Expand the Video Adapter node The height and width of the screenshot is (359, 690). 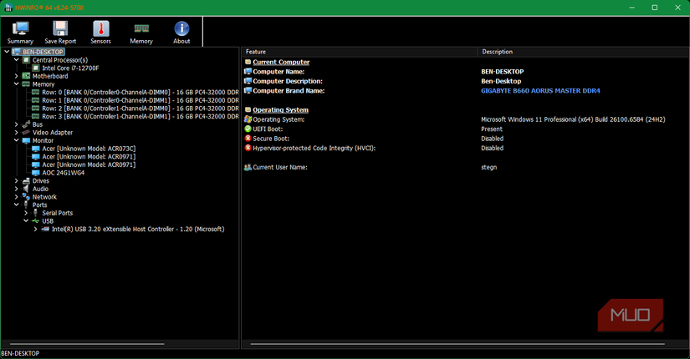(16, 132)
